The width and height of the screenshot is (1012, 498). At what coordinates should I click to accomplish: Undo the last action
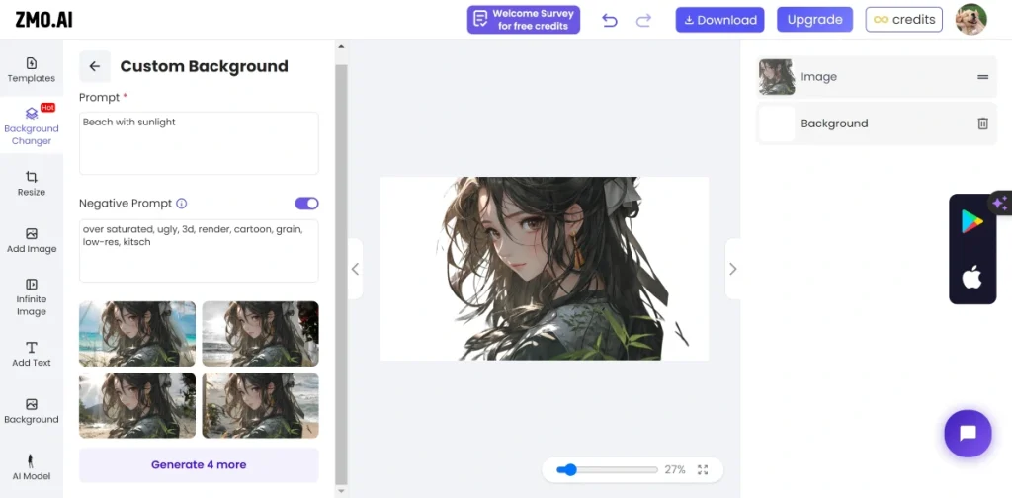[609, 20]
